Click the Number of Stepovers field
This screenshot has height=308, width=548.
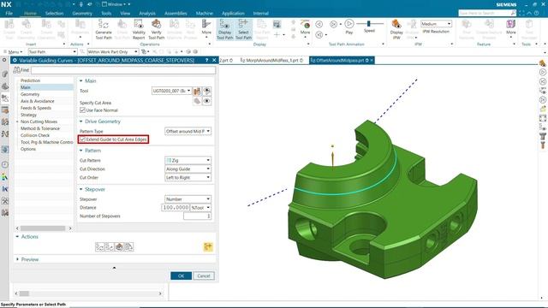[197, 216]
